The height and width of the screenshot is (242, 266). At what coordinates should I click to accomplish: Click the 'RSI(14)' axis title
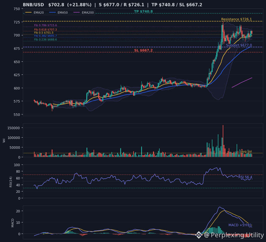(x=11, y=182)
